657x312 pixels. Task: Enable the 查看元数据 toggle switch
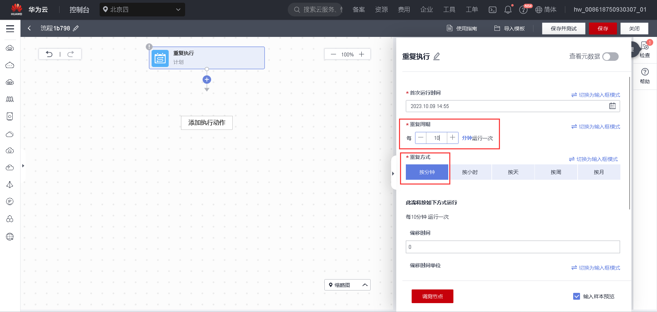pyautogui.click(x=610, y=57)
